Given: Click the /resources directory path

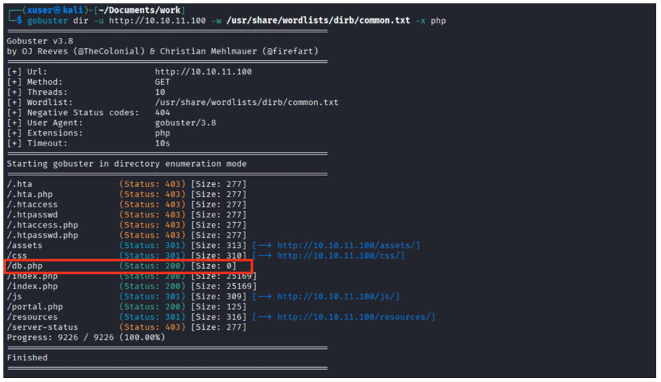Looking at the screenshot, I should [32, 317].
